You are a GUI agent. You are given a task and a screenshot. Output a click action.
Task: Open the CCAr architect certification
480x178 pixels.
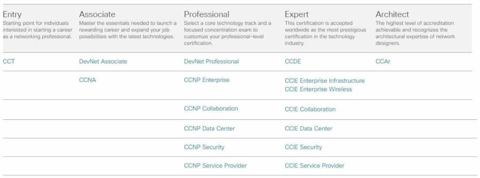point(383,61)
